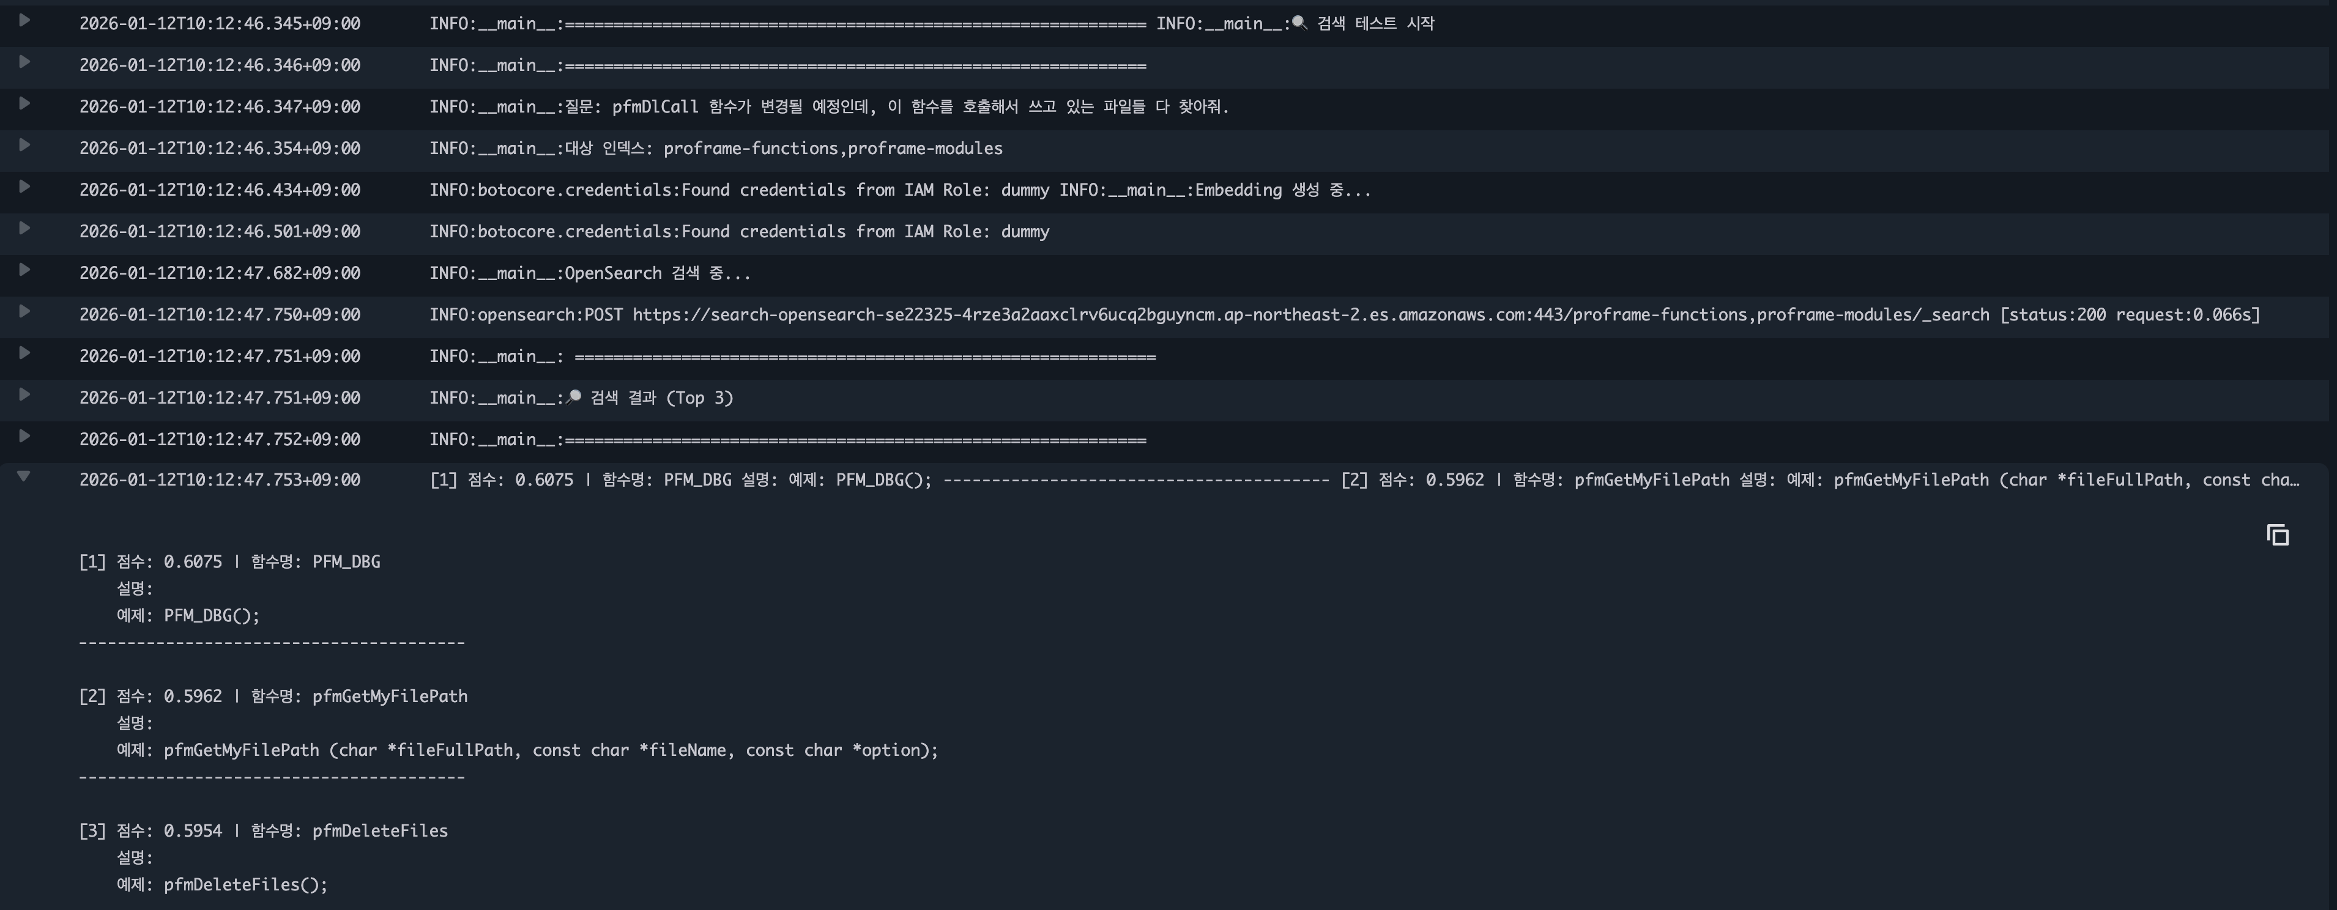This screenshot has width=2337, height=910.
Task: Click timestamp 2026-01-12T10:12:46.434+09:00
Action: [220, 190]
